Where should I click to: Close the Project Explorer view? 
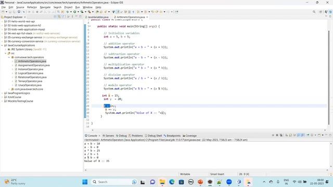click(25, 17)
